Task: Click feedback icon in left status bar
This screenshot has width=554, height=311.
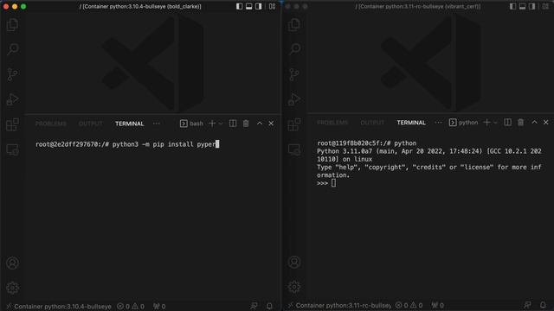Action: click(x=254, y=306)
